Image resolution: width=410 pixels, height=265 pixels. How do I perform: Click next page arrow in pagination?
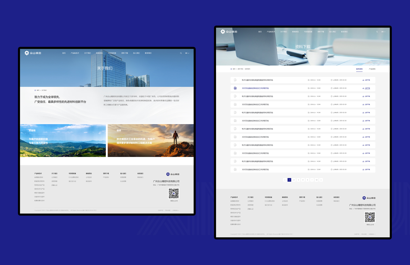point(321,180)
